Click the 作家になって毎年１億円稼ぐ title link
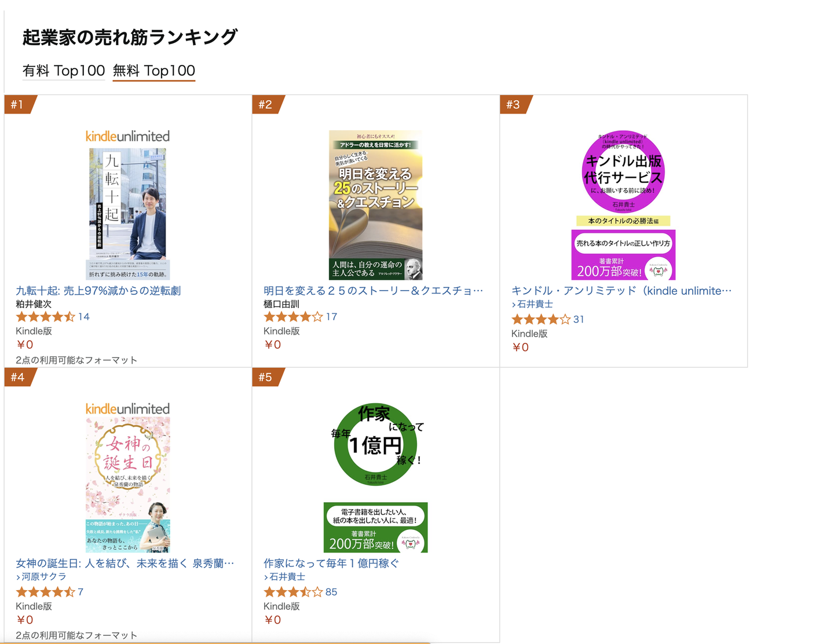834x644 pixels. pyautogui.click(x=331, y=563)
